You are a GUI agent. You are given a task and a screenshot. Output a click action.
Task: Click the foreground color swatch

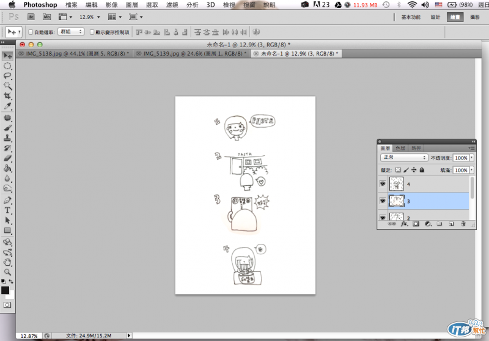(6, 290)
